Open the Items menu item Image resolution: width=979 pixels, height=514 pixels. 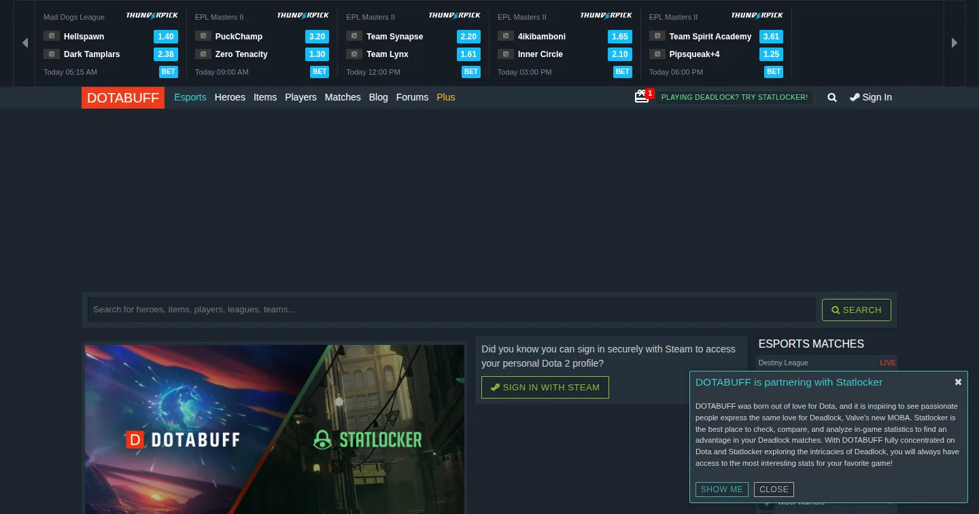265,97
